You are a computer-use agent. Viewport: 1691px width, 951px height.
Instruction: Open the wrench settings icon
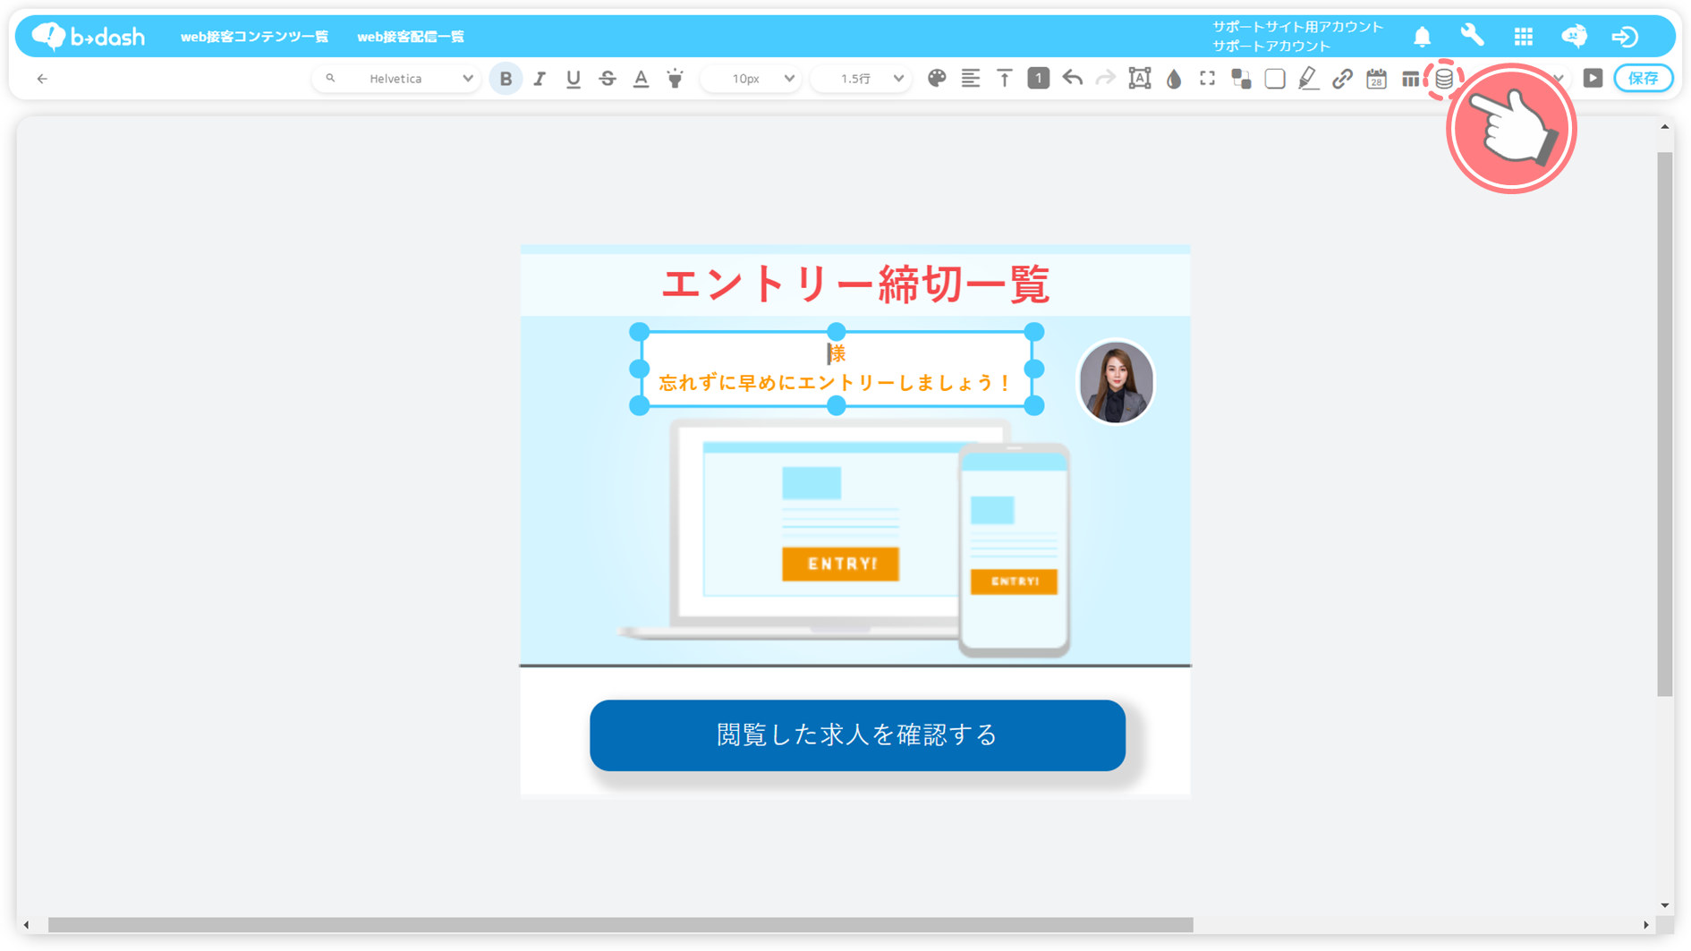pos(1472,36)
